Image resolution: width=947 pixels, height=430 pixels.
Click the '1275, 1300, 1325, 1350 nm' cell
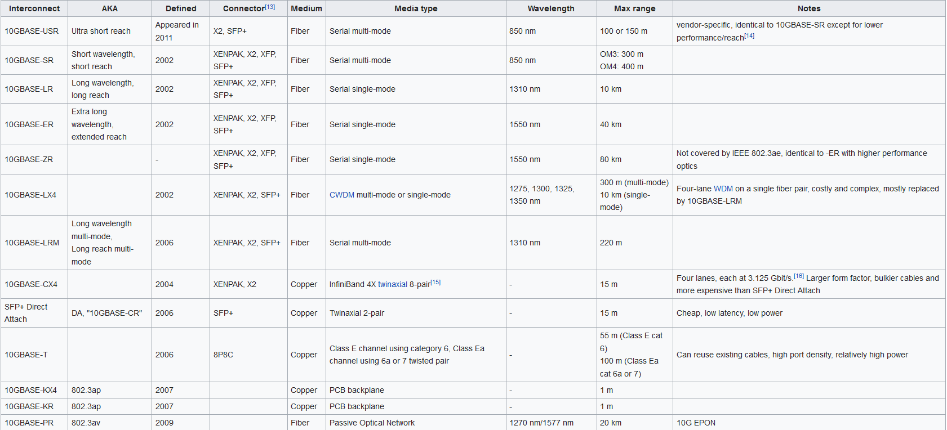(551, 195)
